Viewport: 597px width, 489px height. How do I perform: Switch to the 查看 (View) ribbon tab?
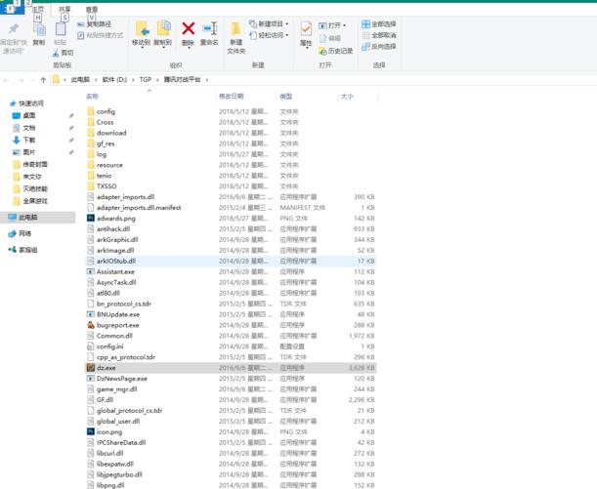point(91,8)
